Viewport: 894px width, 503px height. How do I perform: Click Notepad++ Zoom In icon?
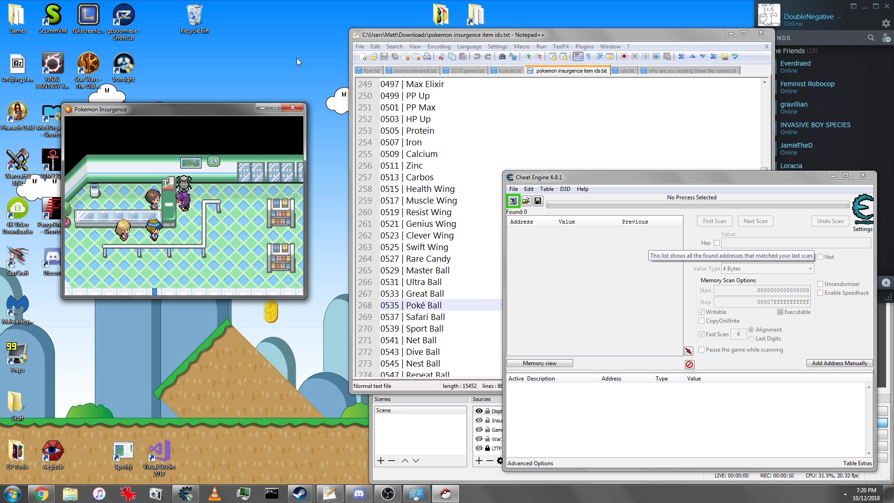[528, 56]
